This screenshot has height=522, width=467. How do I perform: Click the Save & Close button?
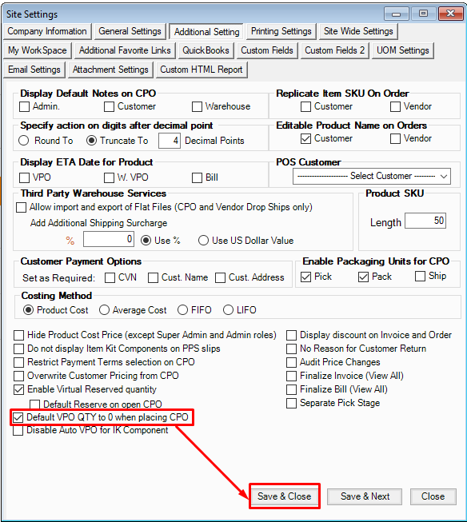(x=285, y=496)
